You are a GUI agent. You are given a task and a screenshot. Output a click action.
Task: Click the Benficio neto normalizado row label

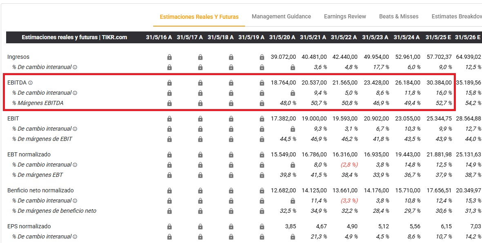coord(40,190)
